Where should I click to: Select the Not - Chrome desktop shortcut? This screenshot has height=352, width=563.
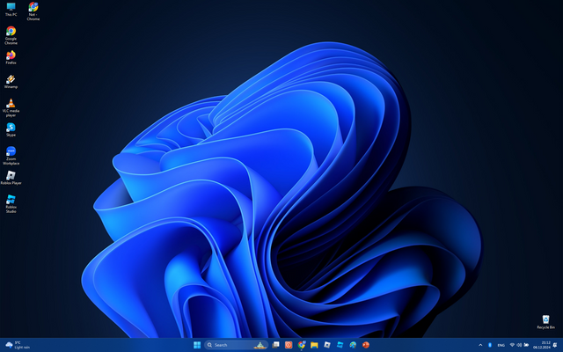click(x=33, y=8)
